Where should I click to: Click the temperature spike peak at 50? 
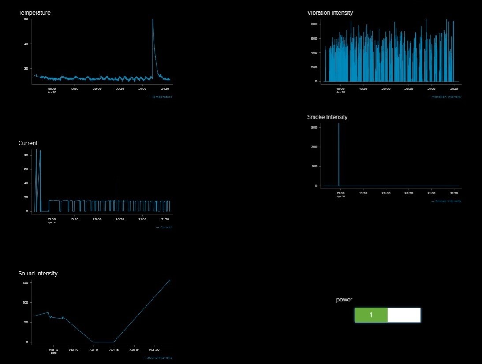click(x=153, y=20)
